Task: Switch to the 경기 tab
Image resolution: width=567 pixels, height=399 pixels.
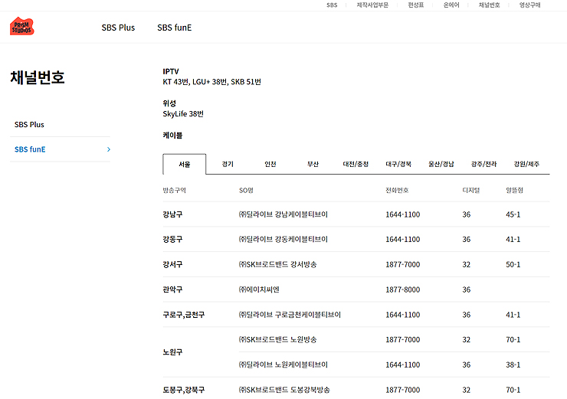Action: pyautogui.click(x=228, y=164)
